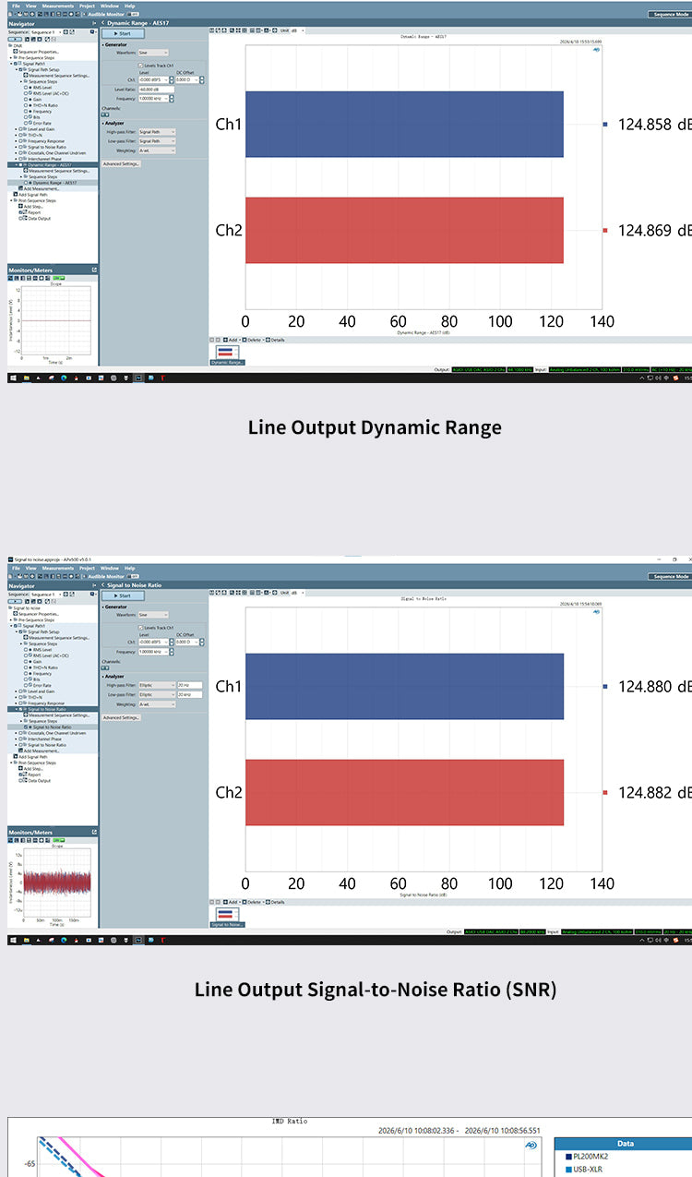The width and height of the screenshot is (692, 1177).
Task: Select Signal to Noise result thumbnail below graph
Action: coord(227,917)
